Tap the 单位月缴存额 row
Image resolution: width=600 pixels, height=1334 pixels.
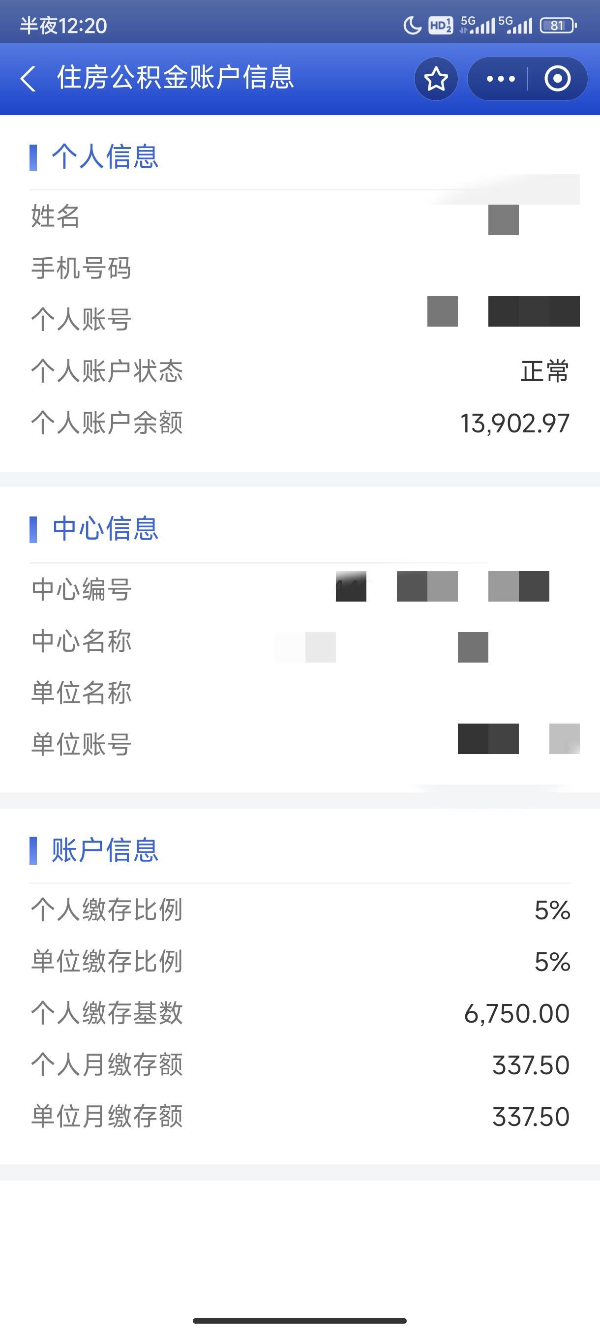click(x=300, y=1117)
